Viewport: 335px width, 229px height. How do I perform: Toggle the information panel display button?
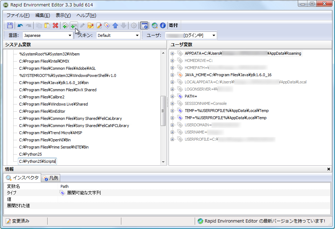(x=145, y=25)
